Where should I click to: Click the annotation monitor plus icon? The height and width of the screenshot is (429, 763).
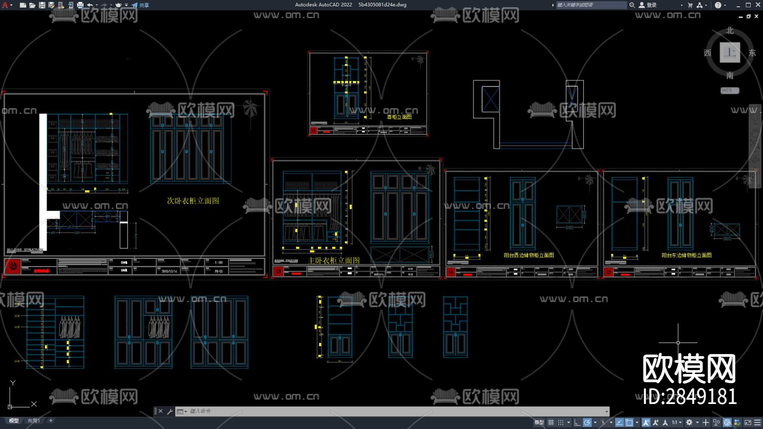tap(706, 422)
